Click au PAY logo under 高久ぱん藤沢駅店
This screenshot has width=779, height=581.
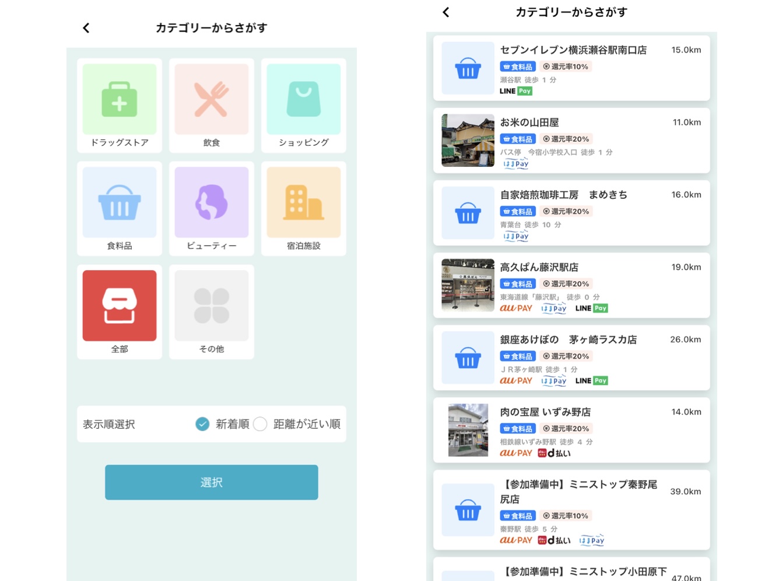coord(516,308)
